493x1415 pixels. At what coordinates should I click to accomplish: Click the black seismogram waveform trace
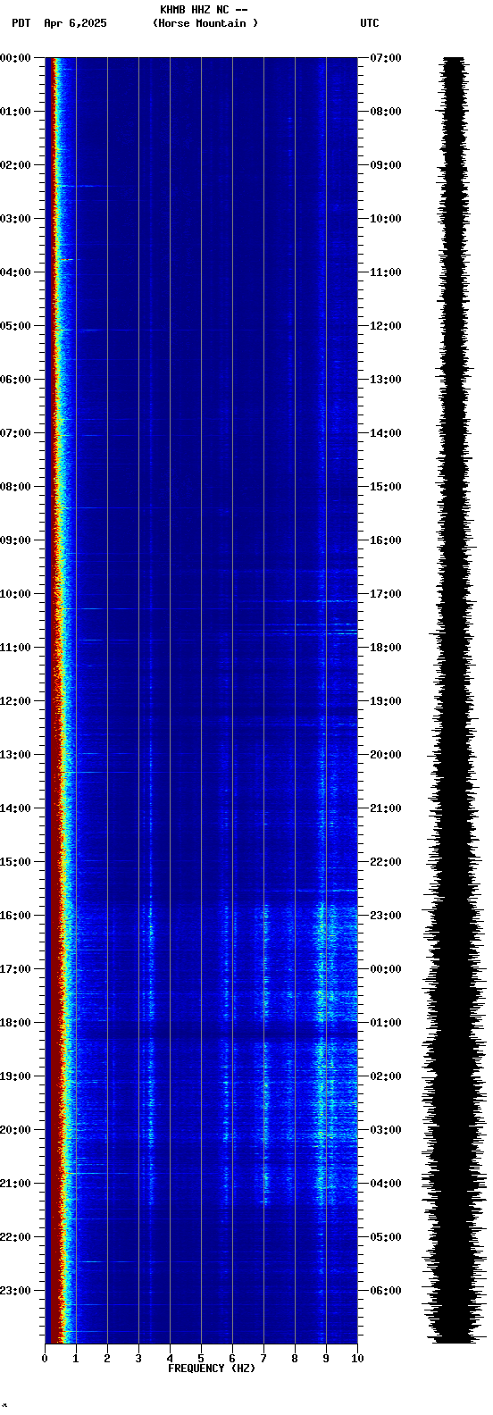pyautogui.click(x=454, y=700)
